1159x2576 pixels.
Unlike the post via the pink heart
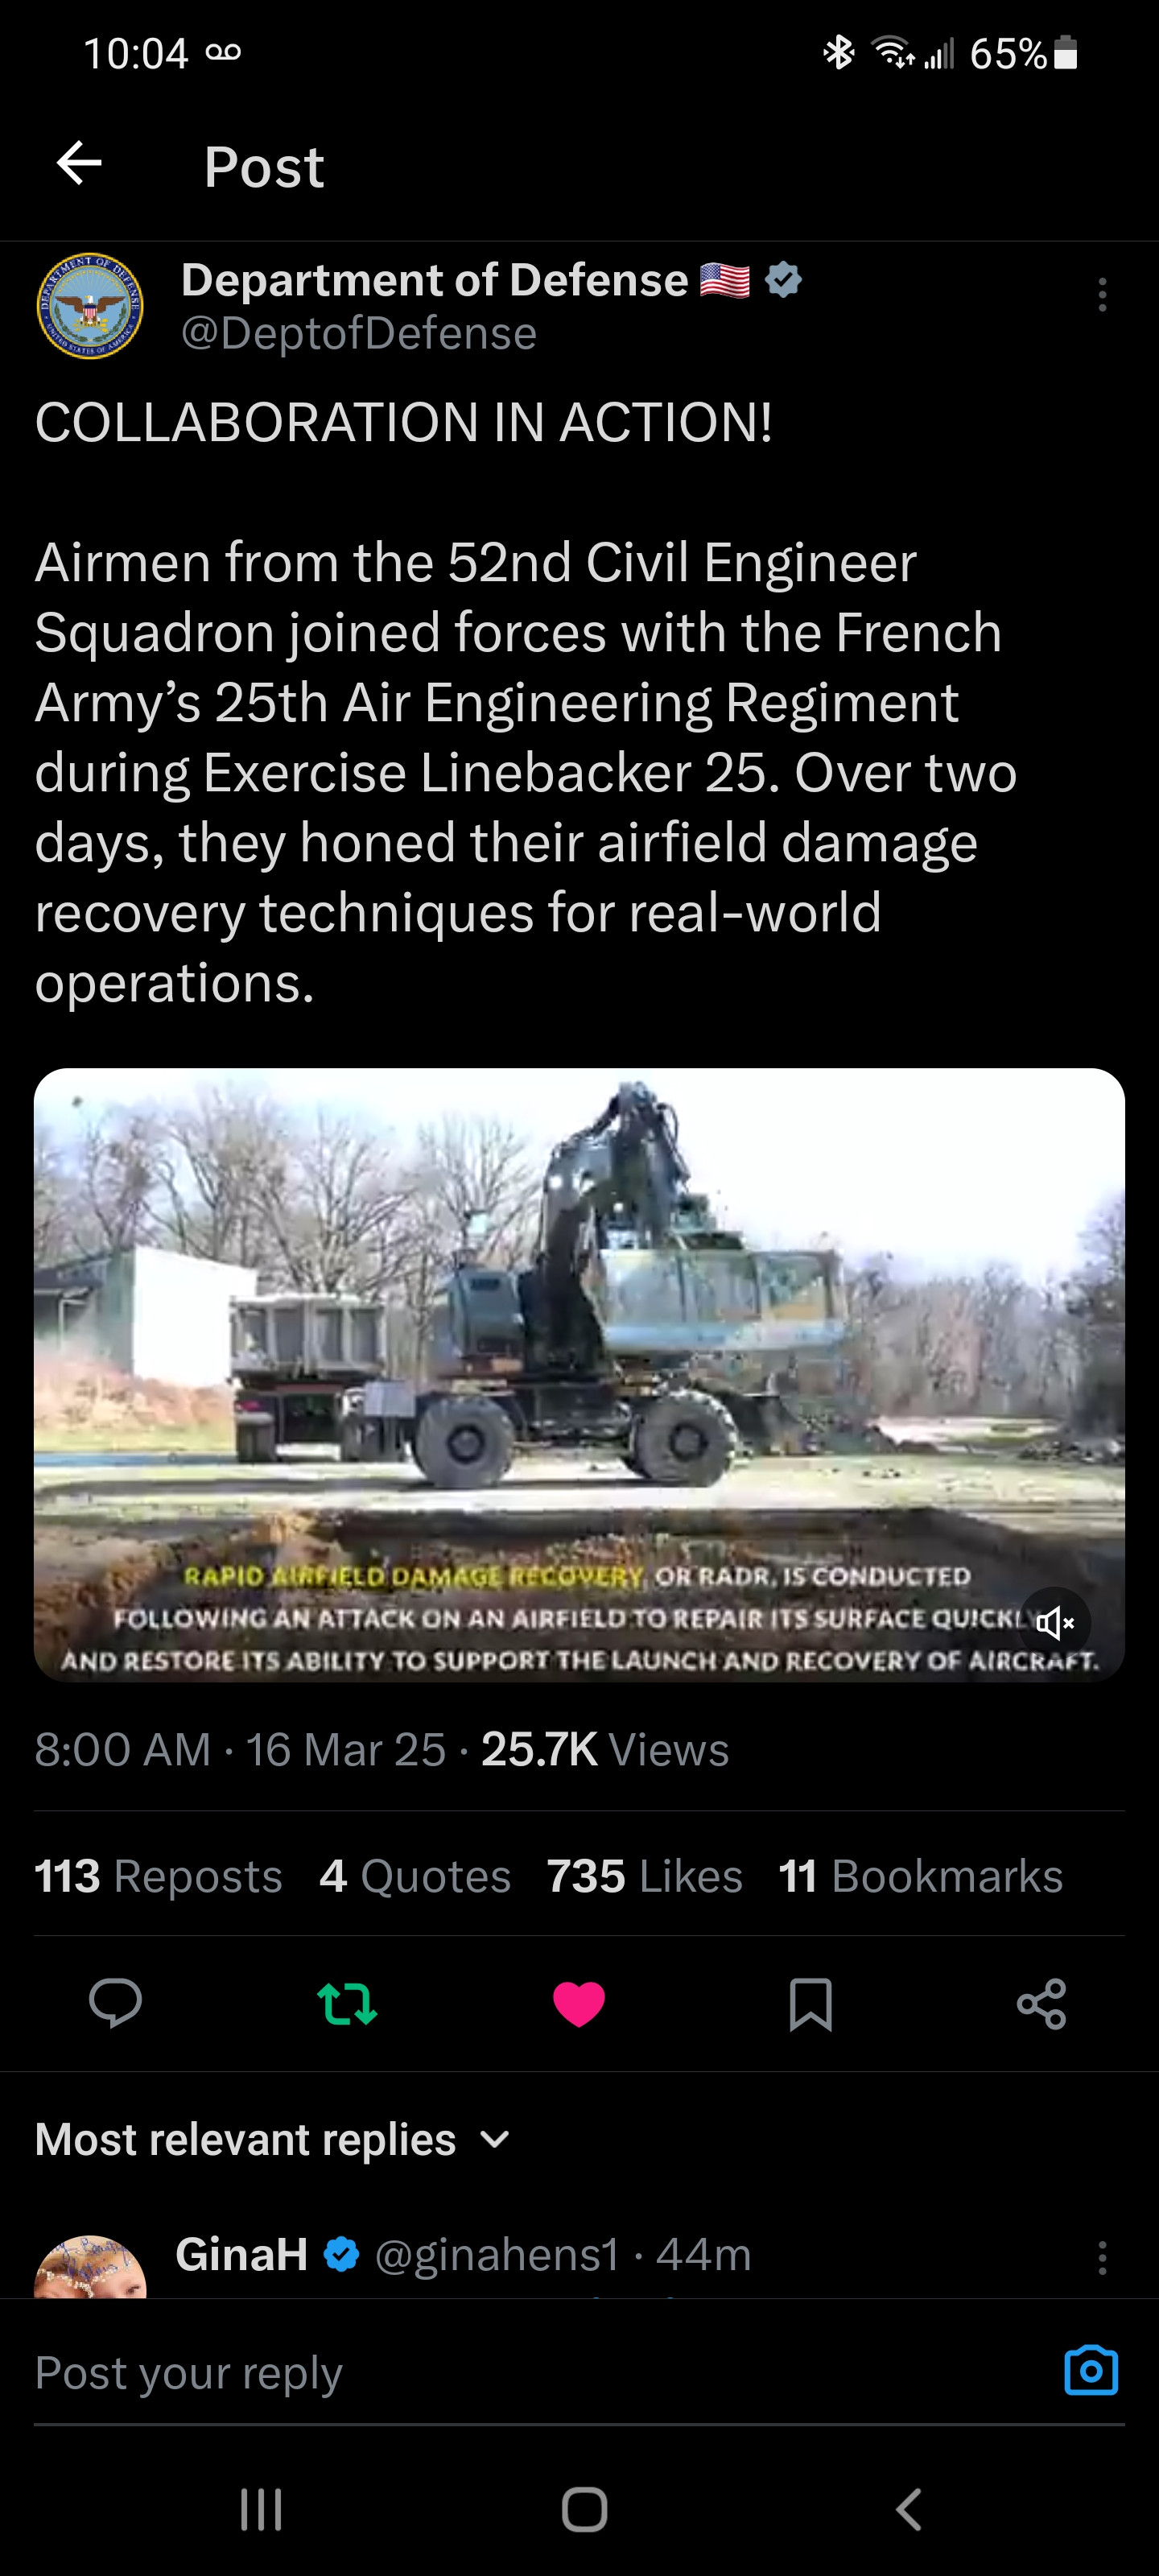tap(579, 2004)
